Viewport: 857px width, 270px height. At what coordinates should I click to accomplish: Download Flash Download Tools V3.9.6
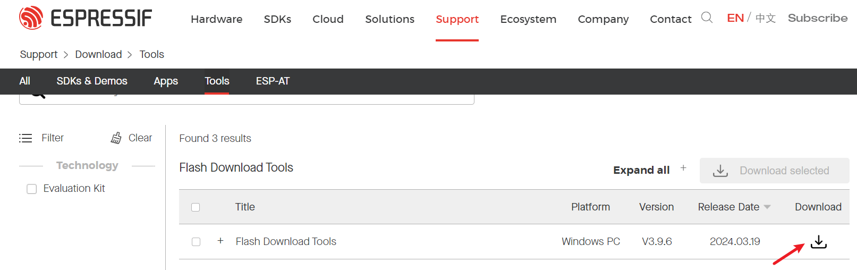pyautogui.click(x=818, y=242)
